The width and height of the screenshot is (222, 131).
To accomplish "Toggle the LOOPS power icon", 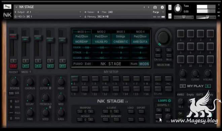I will point(170,101).
